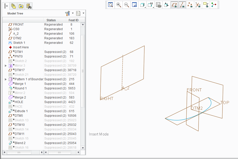Click the FRONT label in graphics area
This screenshot has width=238, height=159.
194,90
